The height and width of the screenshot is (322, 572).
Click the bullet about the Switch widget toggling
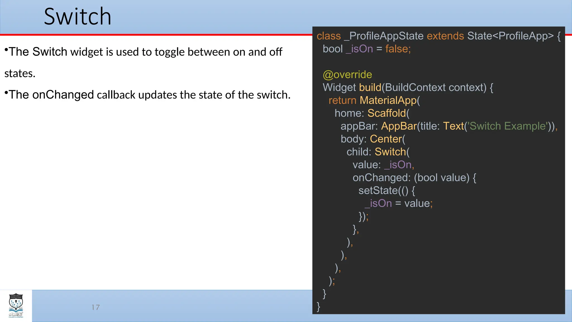[144, 62]
